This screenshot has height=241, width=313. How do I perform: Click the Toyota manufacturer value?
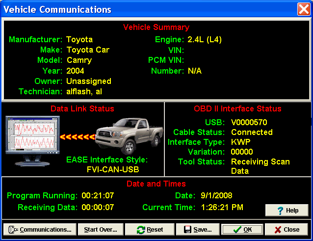point(79,40)
